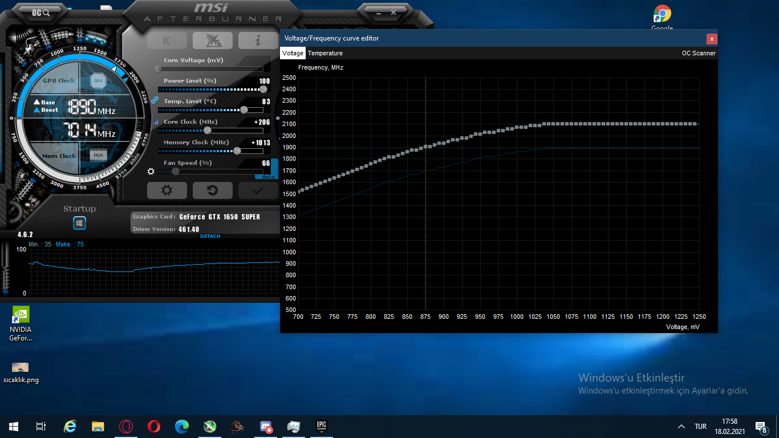Adjust the Core Voltage slider
779x438 pixels.
[x=210, y=69]
